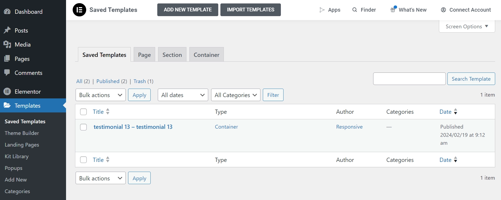Click the Pages icon in sidebar
Screen dimensions: 501x200
coord(7,59)
